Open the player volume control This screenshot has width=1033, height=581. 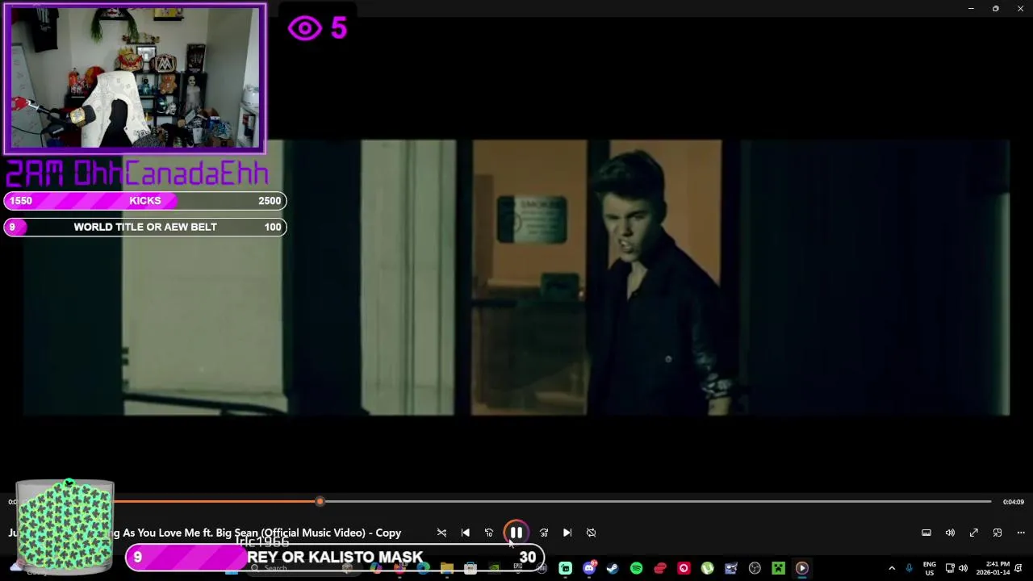tap(950, 533)
